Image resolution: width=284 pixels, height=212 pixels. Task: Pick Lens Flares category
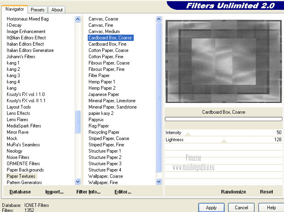point(17,120)
